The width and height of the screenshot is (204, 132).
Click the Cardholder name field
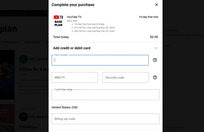(x=105, y=95)
